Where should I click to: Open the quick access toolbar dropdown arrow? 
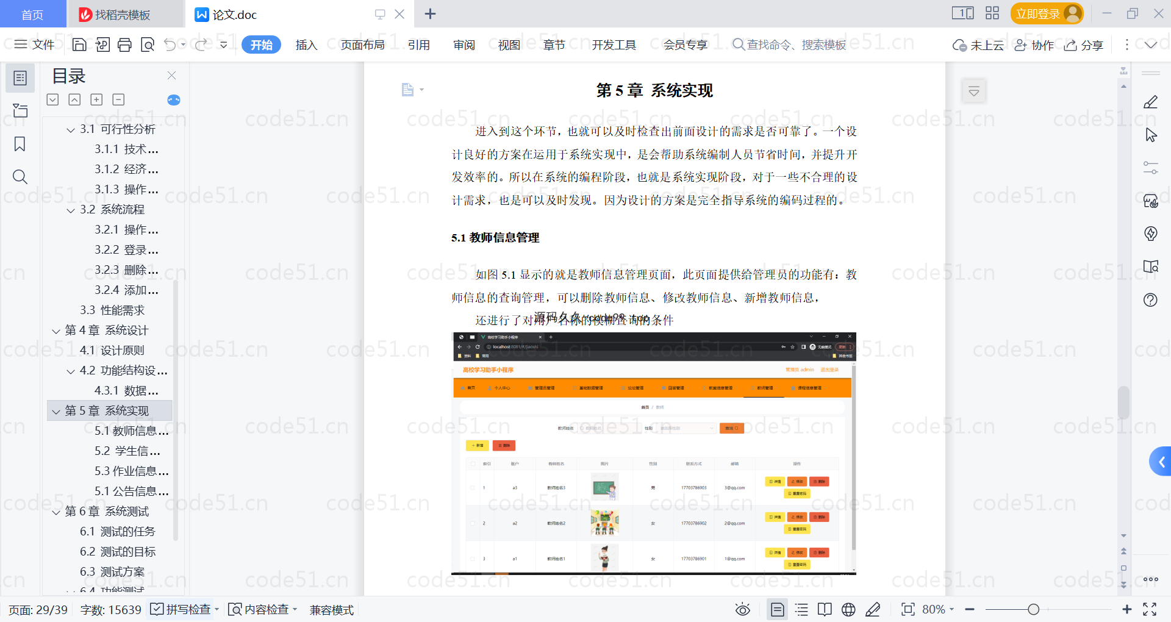(x=223, y=45)
